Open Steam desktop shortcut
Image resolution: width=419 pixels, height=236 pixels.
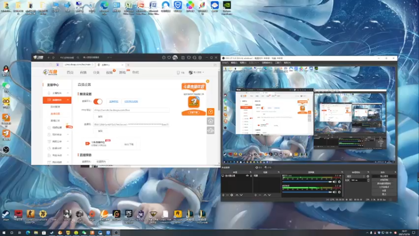[5, 214]
